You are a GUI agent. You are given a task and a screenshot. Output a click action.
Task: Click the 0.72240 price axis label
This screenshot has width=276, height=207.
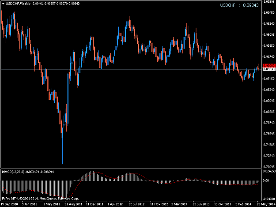click(269, 156)
